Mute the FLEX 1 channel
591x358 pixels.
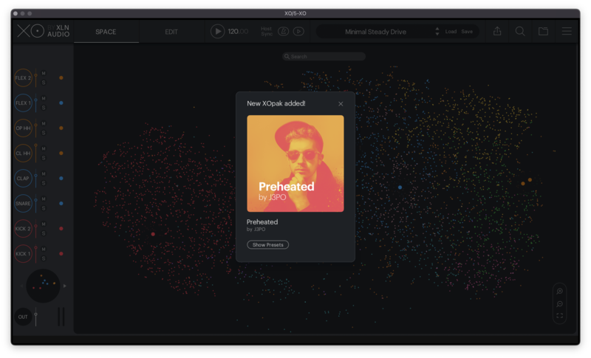44,98
